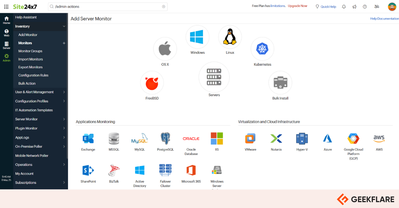
Task: Open the plan limitations link
Action: (278, 6)
